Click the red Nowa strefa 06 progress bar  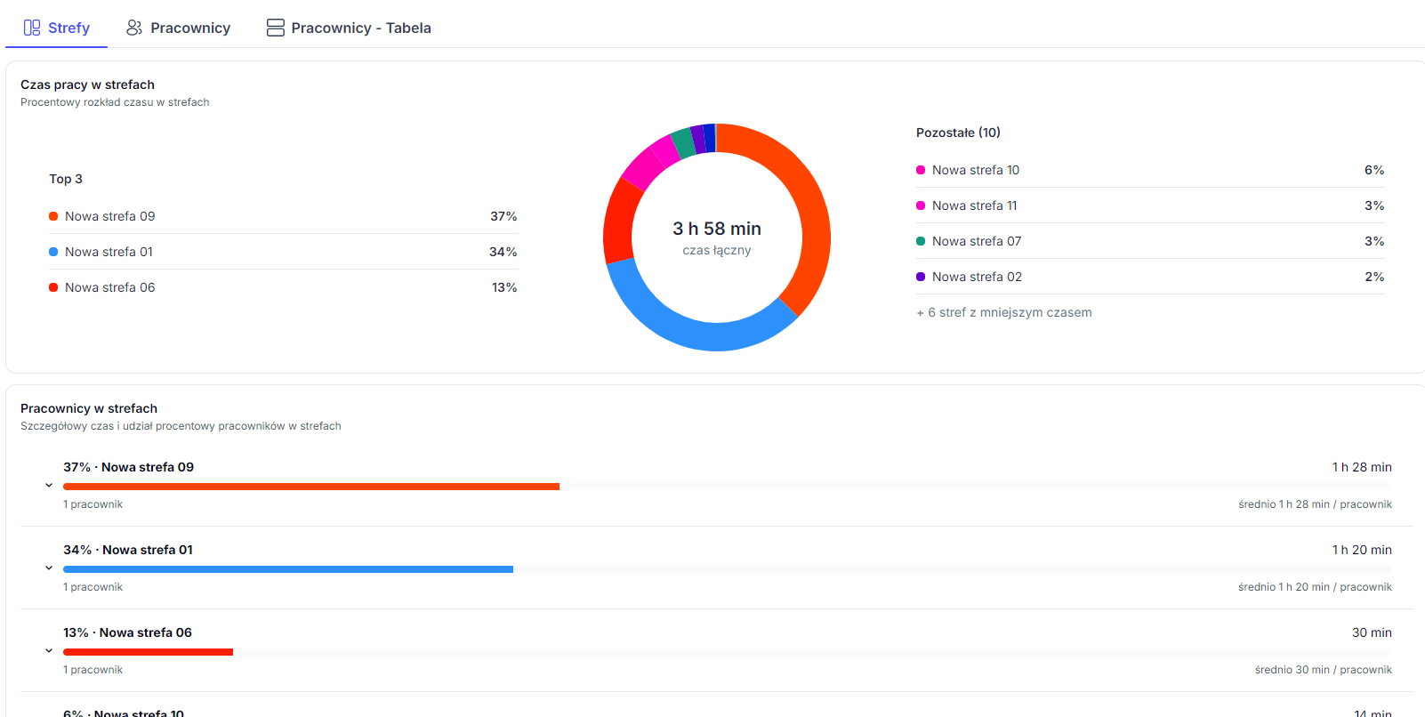pyautogui.click(x=148, y=652)
